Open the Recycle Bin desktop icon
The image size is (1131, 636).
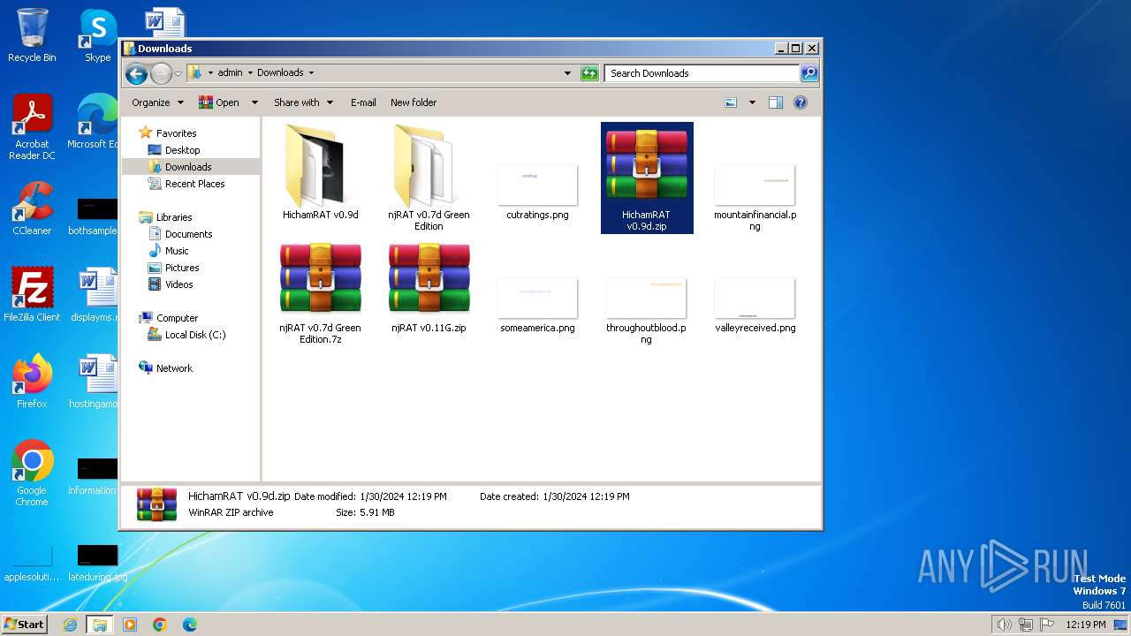point(32,35)
